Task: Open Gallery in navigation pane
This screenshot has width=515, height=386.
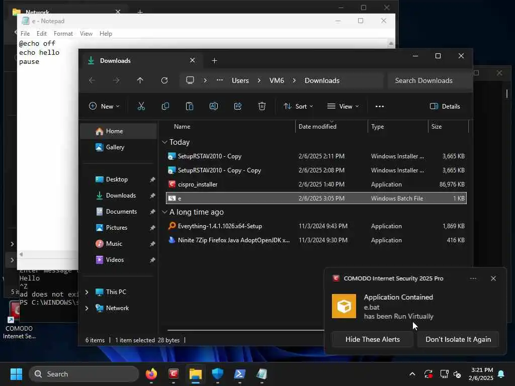Action: tap(118, 147)
